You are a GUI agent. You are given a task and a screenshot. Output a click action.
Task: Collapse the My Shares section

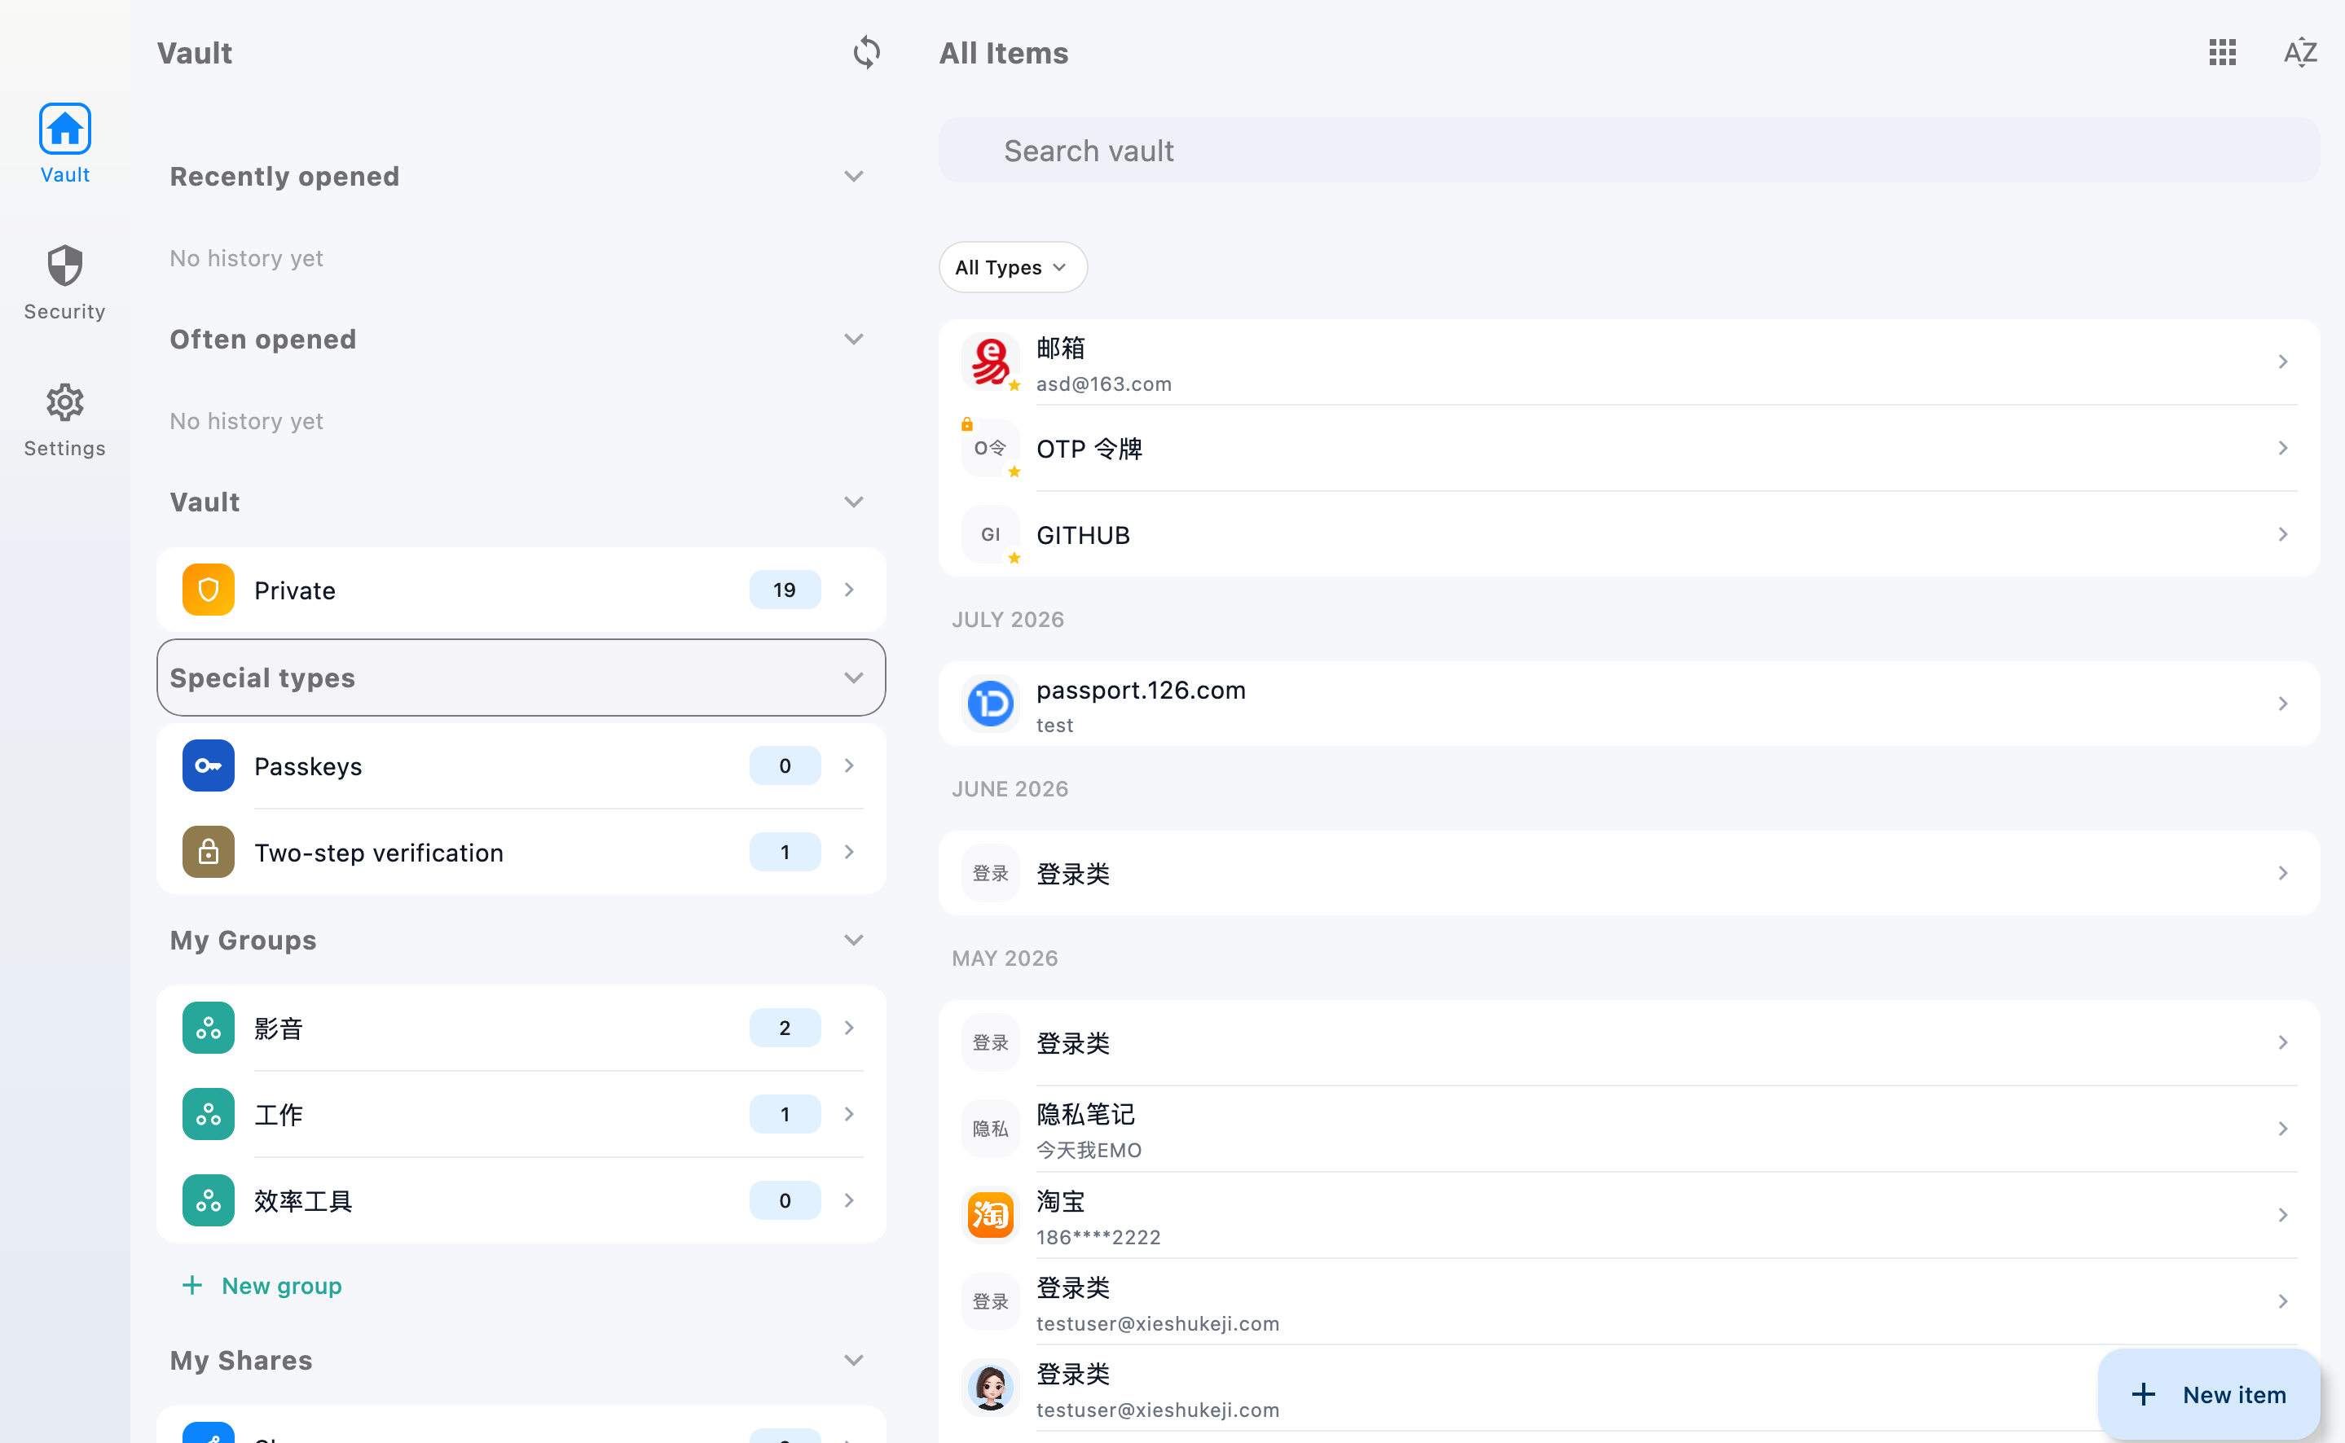(x=854, y=1360)
